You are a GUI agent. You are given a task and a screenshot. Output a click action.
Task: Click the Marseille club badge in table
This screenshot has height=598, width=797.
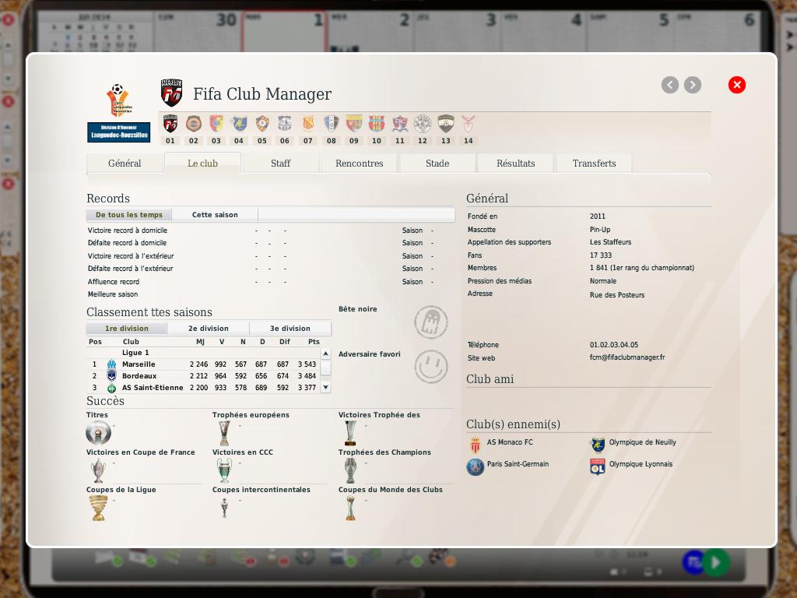click(111, 364)
